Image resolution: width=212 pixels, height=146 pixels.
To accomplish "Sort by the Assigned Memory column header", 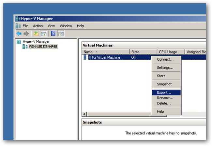I will 195,52.
